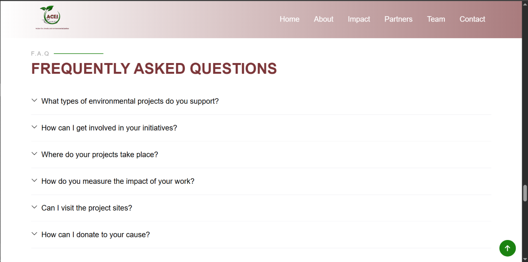
Task: Click the green scroll-to-top arrow button
Action: click(507, 248)
